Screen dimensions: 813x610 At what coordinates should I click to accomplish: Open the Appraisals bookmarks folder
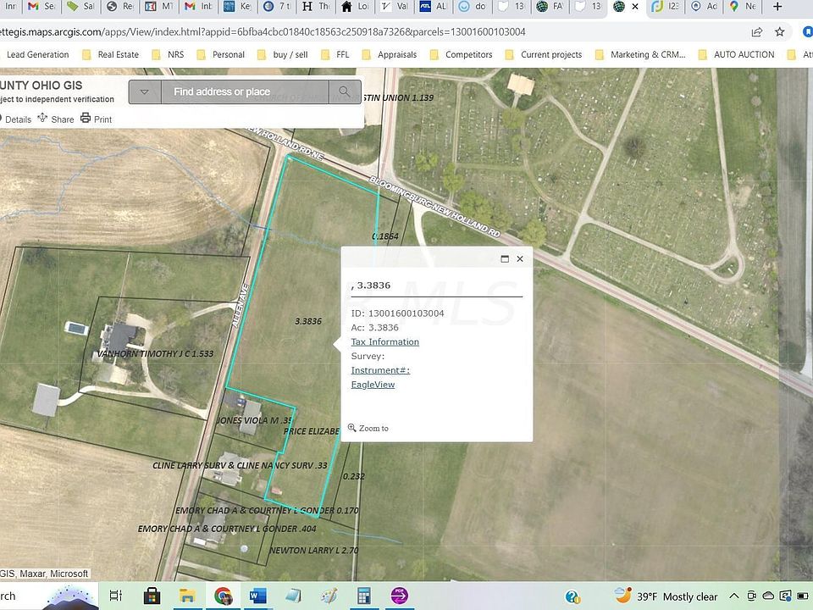390,54
